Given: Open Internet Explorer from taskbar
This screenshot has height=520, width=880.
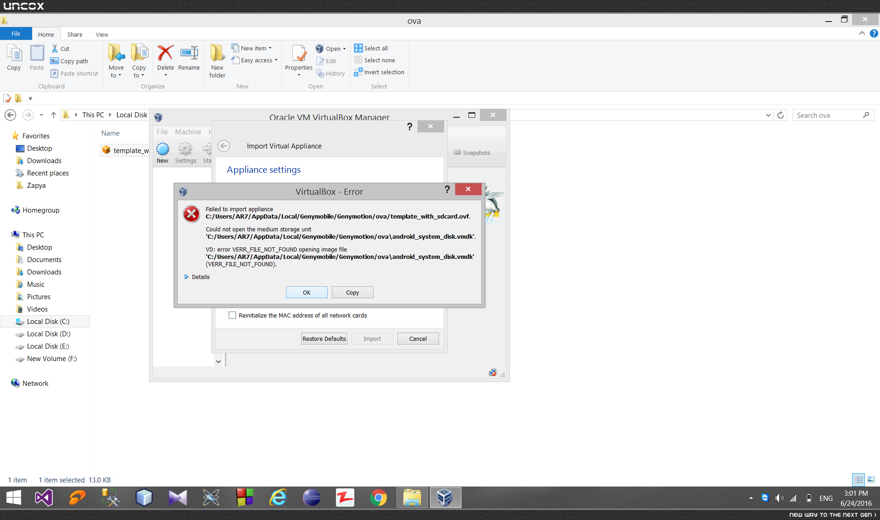Looking at the screenshot, I should 278,498.
